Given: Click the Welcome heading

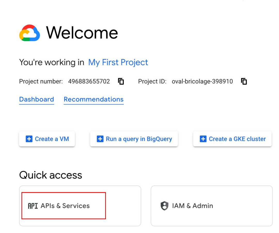Looking at the screenshot, I should [x=82, y=33].
